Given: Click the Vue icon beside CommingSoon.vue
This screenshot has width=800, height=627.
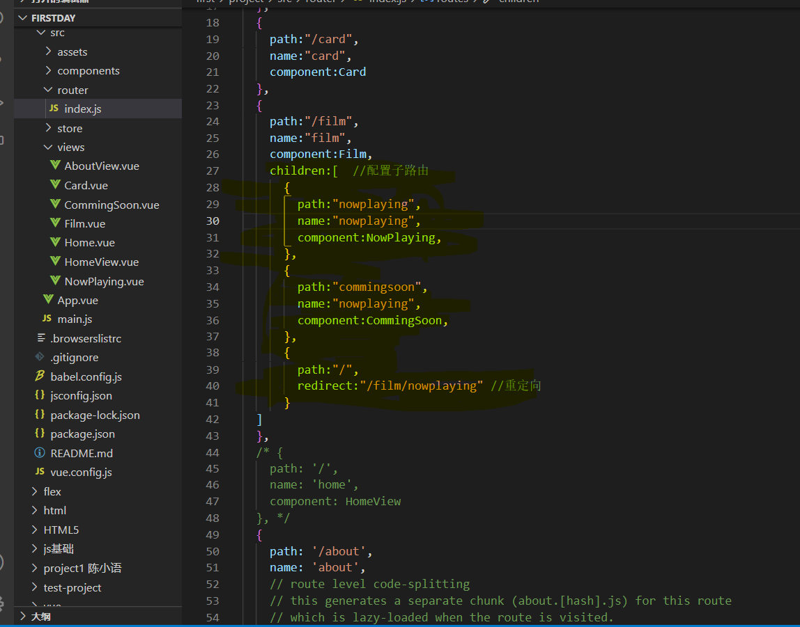Looking at the screenshot, I should tap(55, 203).
